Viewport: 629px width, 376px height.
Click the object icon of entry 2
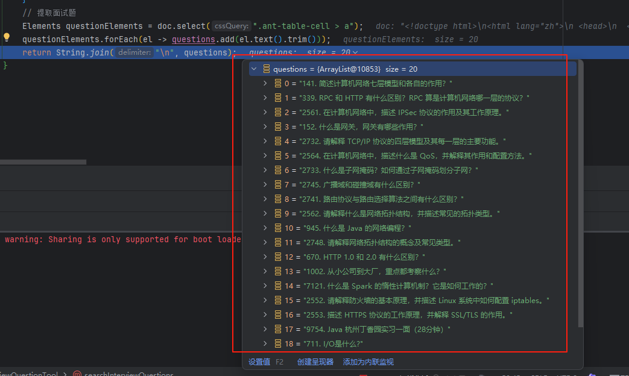(277, 112)
